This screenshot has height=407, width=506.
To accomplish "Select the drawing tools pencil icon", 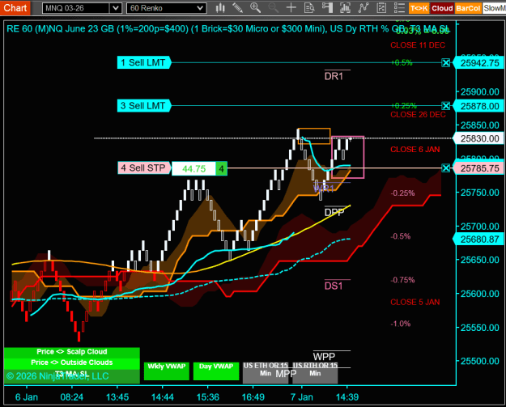I will point(237,8).
